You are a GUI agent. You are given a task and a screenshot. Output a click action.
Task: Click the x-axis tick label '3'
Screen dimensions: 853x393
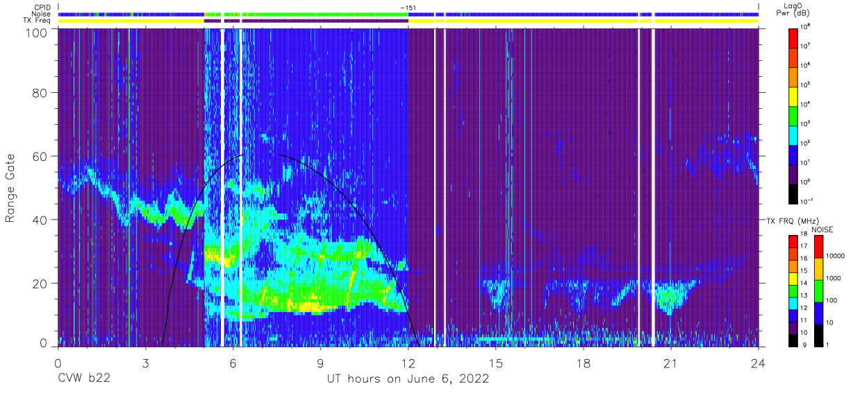(x=145, y=362)
